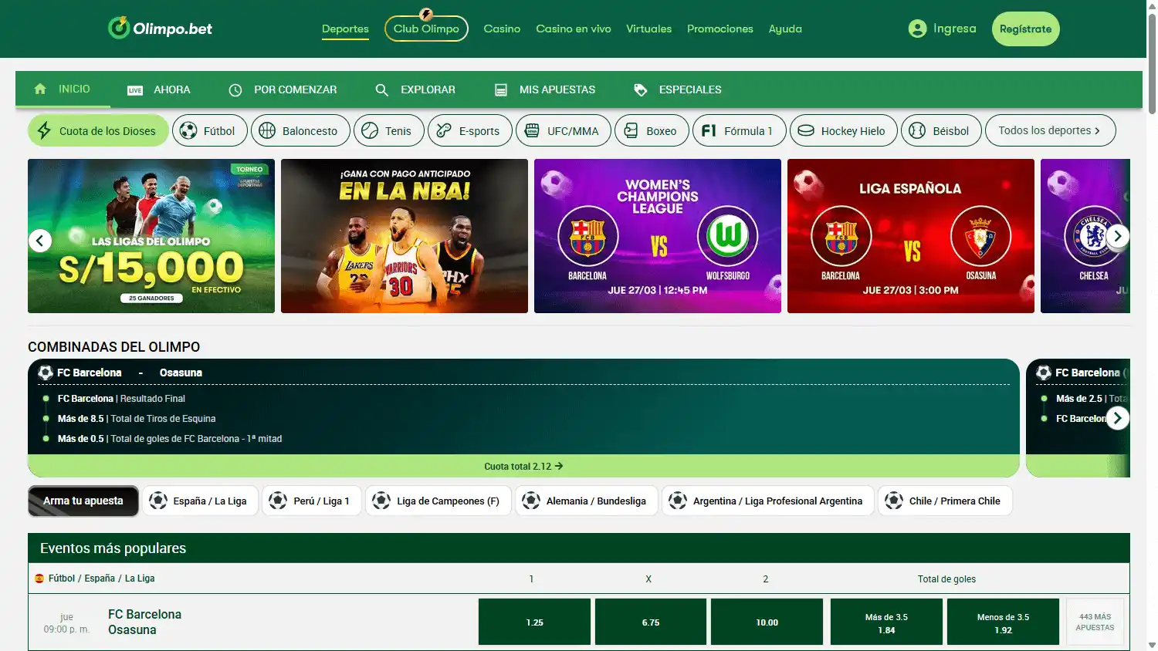Open Barcelona vs Wolfsburgo Champions League banner
Image resolution: width=1158 pixels, height=651 pixels.
[x=658, y=236]
